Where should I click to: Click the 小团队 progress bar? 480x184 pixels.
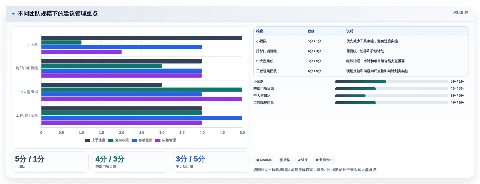(392, 82)
